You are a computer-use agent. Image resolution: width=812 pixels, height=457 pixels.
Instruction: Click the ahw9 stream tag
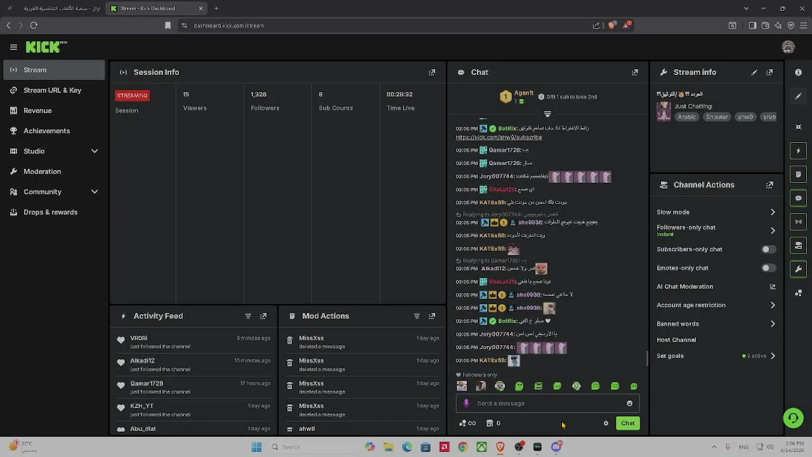click(x=745, y=117)
